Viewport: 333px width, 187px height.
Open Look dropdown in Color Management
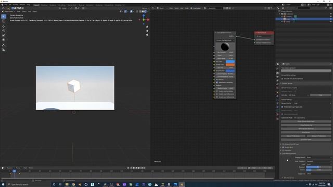(319, 164)
